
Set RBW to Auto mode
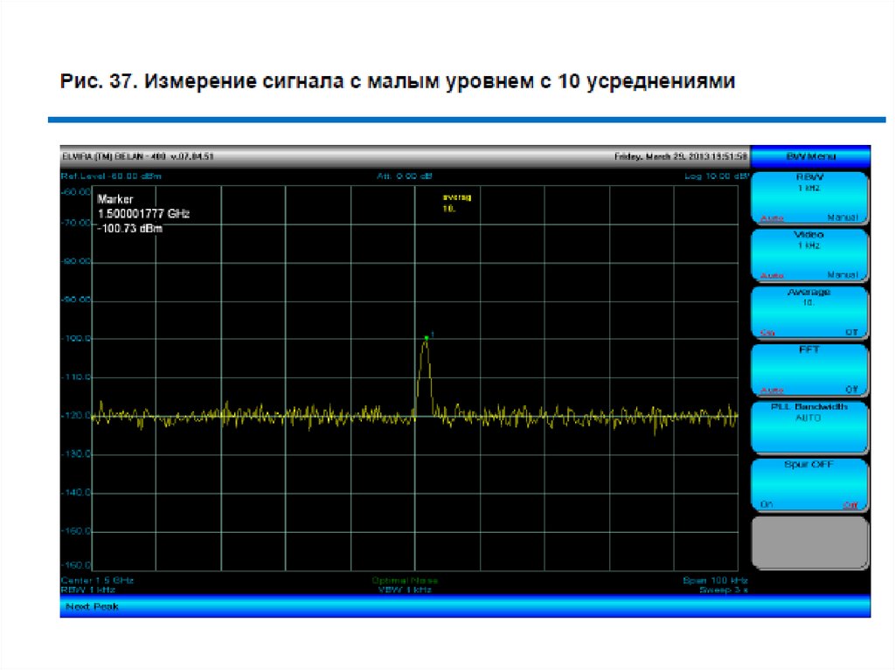(771, 218)
